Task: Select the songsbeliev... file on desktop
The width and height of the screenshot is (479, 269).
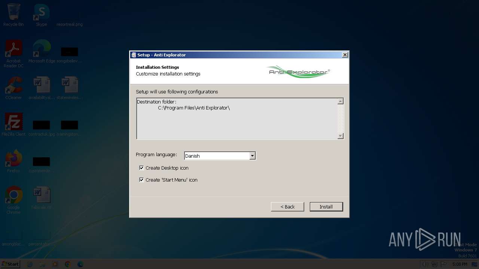Action: (70, 55)
